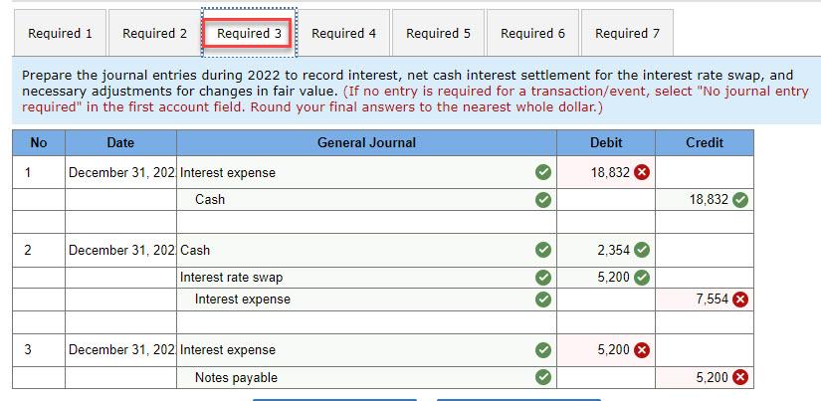Edit the entry 2 Cash account field

point(366,250)
